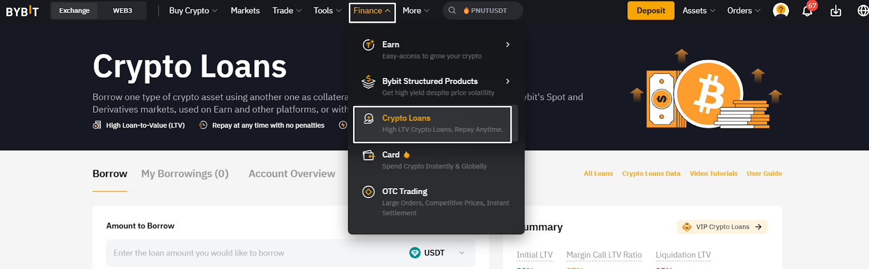Switch to the WEB3 mode
Image resolution: width=869 pixels, height=269 pixels.
pos(123,11)
